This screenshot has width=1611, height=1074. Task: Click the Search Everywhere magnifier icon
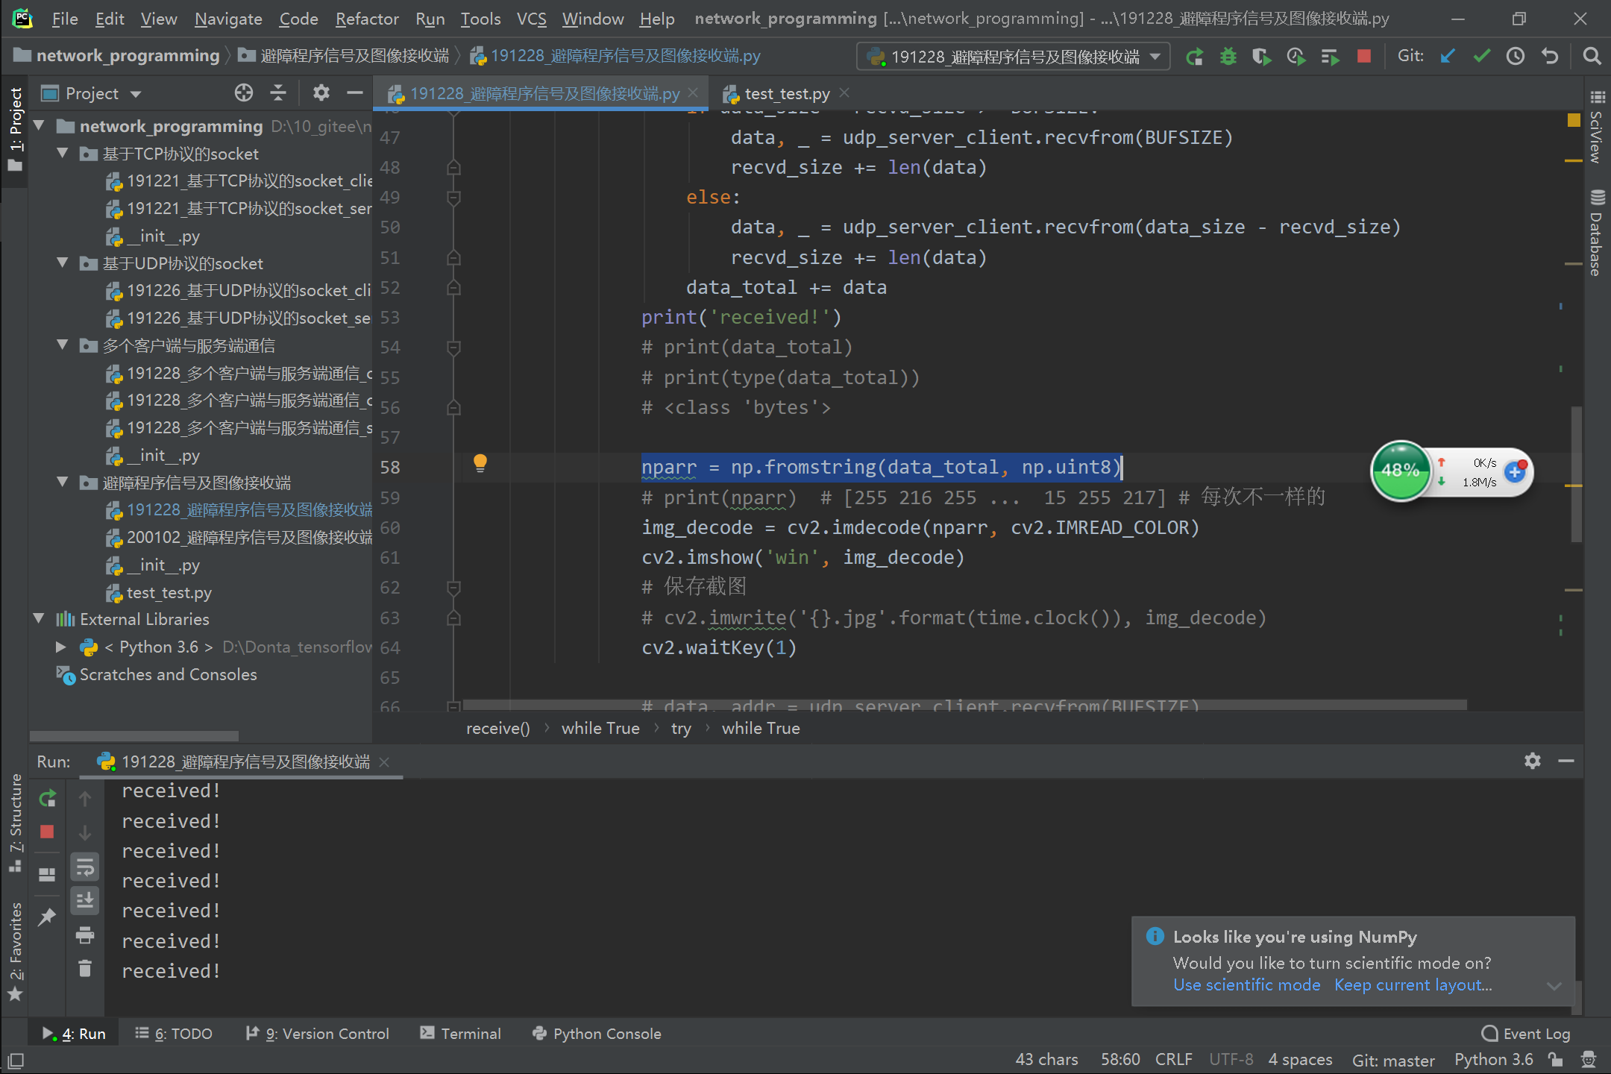click(x=1592, y=56)
